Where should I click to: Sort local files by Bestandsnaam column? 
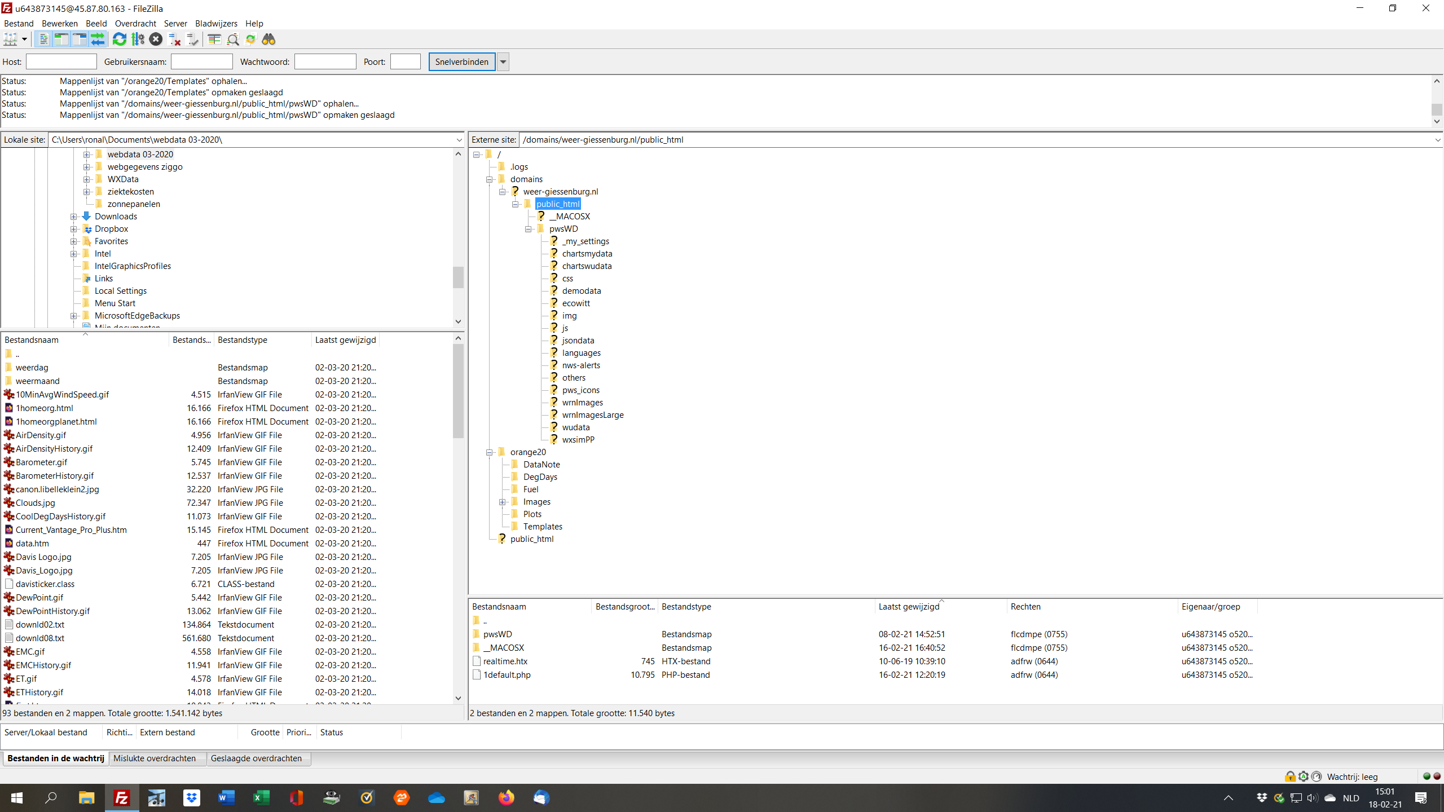pyautogui.click(x=85, y=340)
